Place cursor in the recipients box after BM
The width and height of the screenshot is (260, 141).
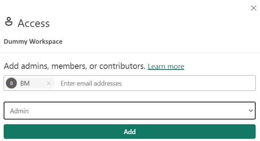point(156,83)
